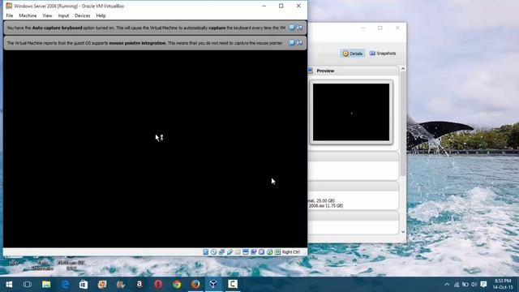Viewport: 519px width, 292px height.
Task: Open Action Center notifications icon
Action: (x=483, y=285)
